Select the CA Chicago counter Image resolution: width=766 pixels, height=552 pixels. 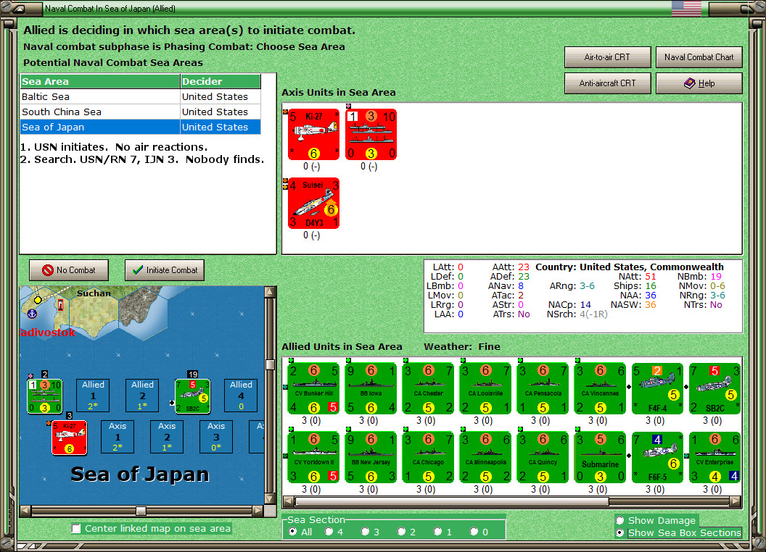click(x=428, y=457)
